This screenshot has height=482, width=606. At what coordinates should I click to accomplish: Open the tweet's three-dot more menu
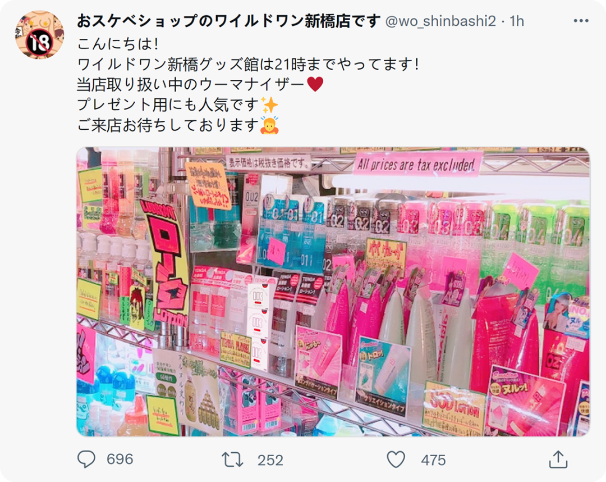tap(581, 21)
